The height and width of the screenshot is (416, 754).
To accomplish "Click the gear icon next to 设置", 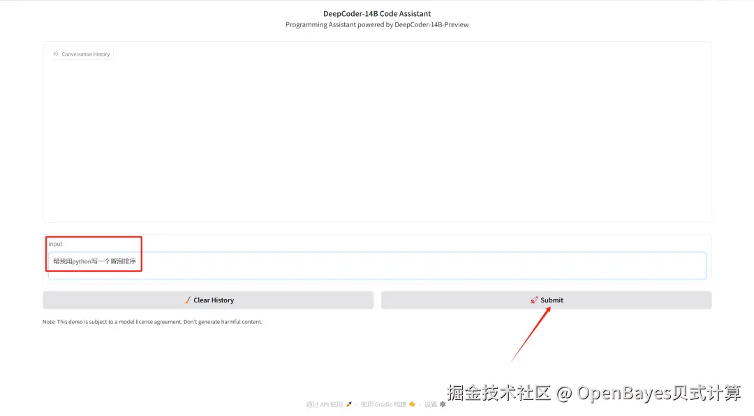I will coord(443,404).
